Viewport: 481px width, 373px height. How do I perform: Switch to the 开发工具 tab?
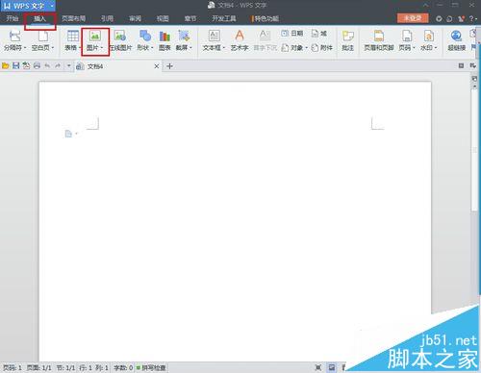(224, 18)
